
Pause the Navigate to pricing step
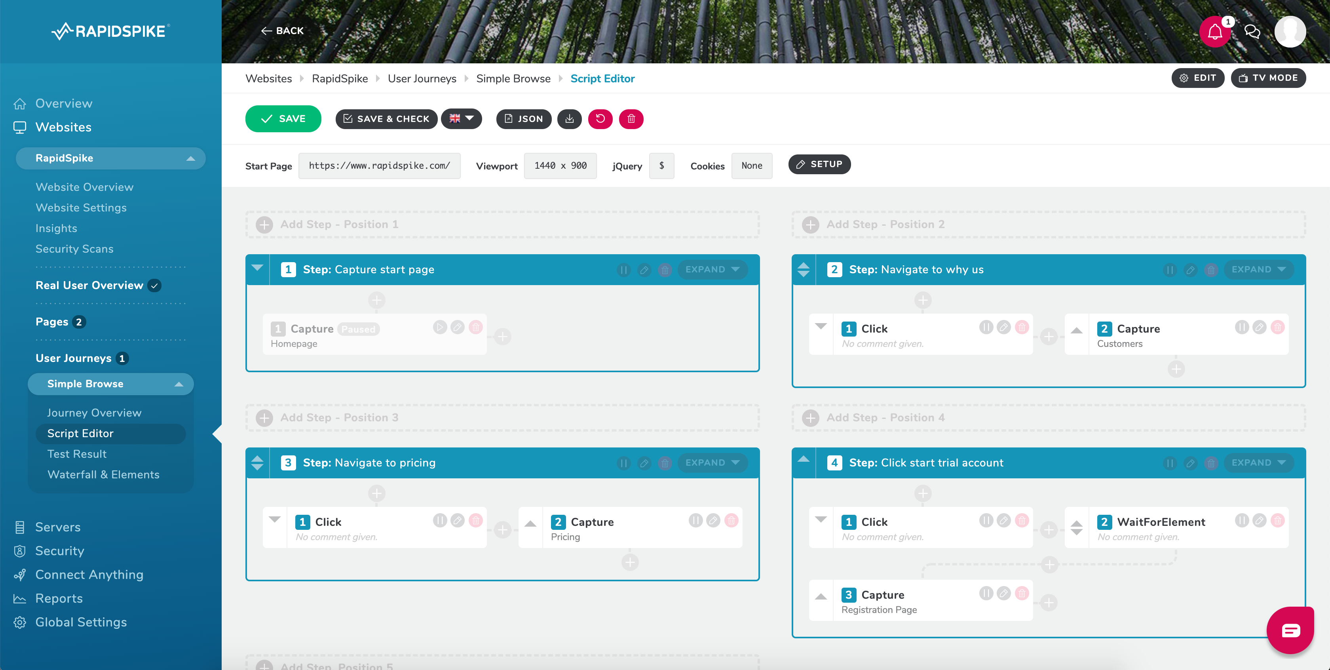click(x=624, y=463)
